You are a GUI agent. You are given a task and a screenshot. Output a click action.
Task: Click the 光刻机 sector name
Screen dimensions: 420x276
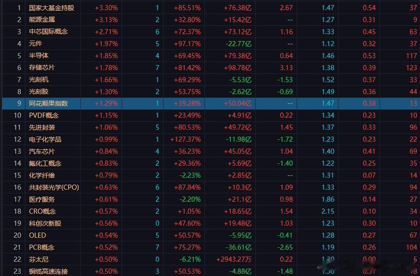click(x=39, y=79)
